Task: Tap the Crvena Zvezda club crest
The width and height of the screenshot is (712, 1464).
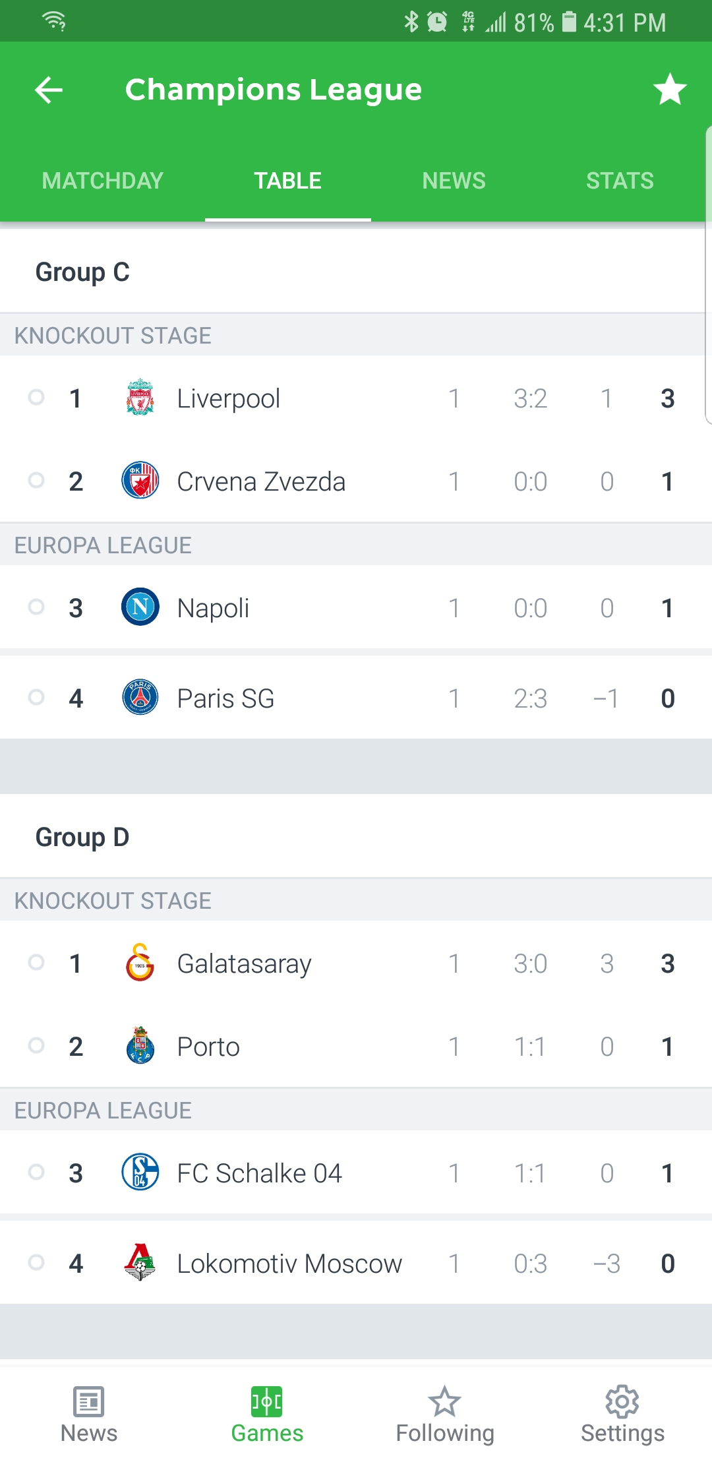Action: point(140,481)
